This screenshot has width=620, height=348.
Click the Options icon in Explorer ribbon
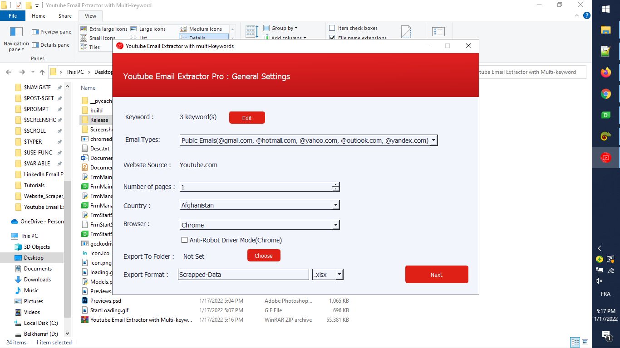(x=438, y=32)
